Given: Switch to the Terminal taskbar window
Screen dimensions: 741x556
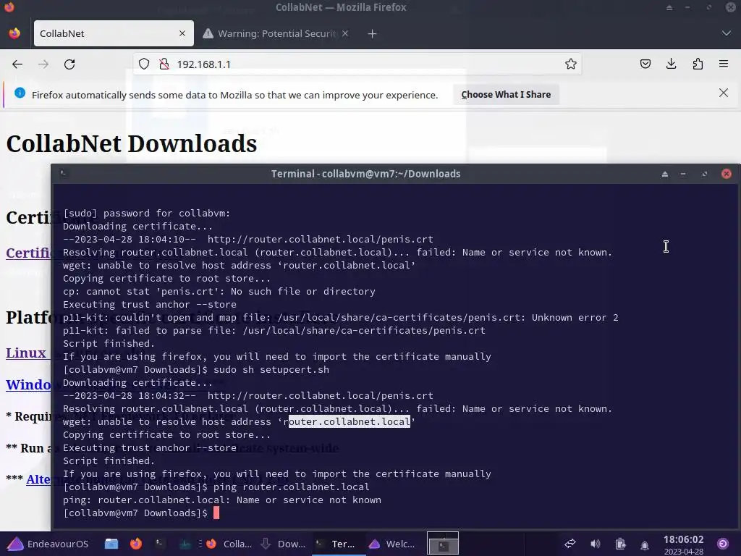Looking at the screenshot, I should 339,544.
